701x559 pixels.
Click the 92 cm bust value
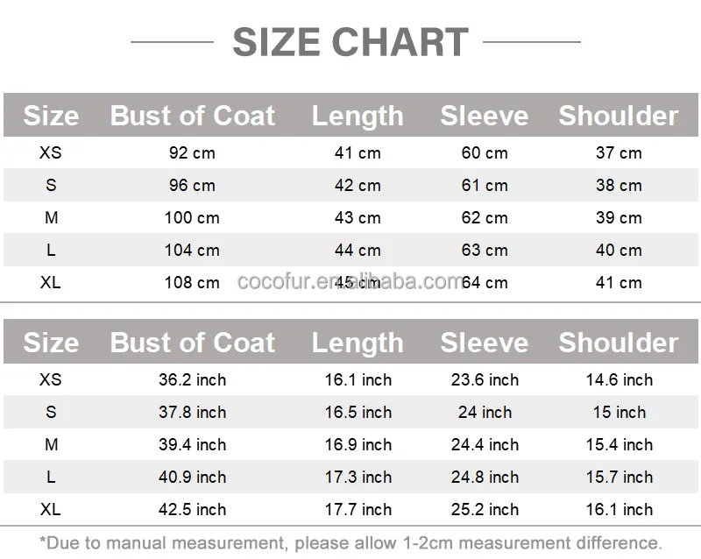coord(192,153)
